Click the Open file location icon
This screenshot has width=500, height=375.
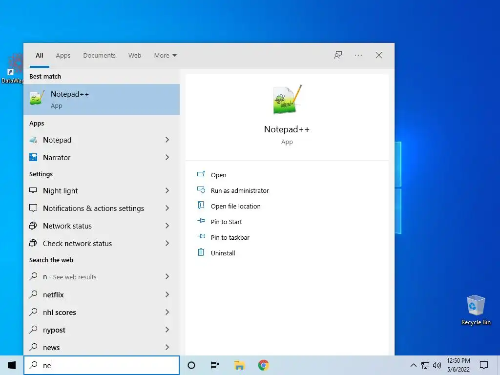[x=201, y=206]
